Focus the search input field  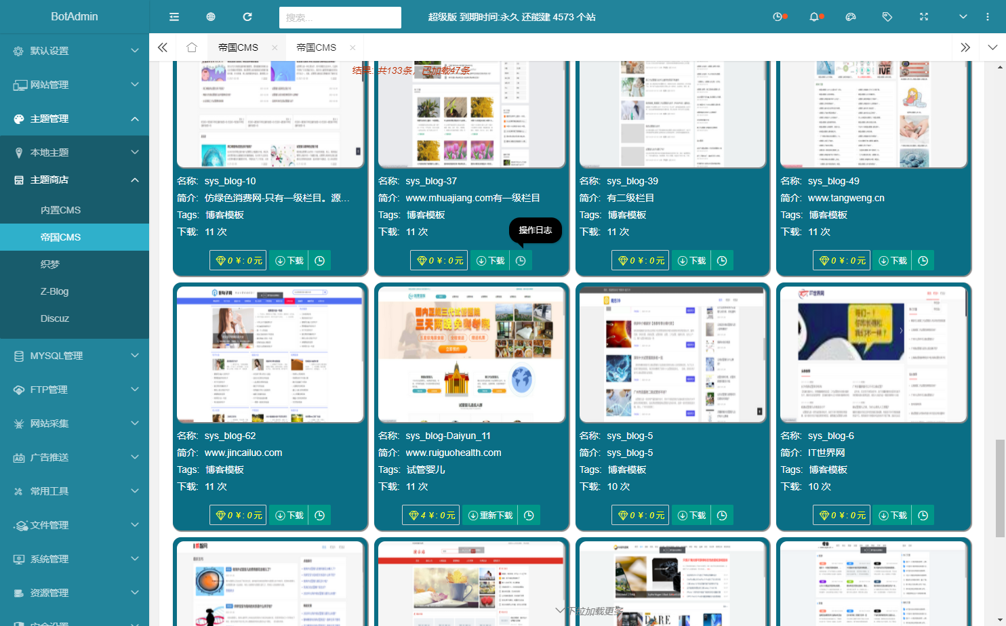click(x=340, y=18)
